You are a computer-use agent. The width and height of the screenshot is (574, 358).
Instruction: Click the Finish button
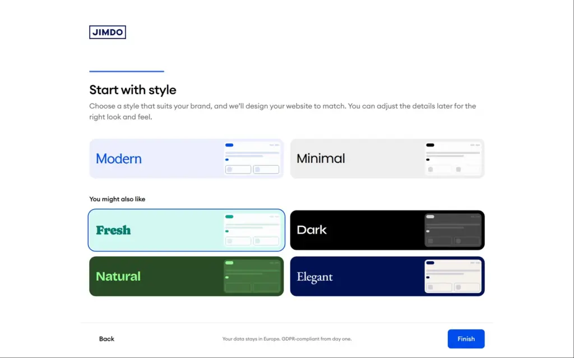coord(466,339)
